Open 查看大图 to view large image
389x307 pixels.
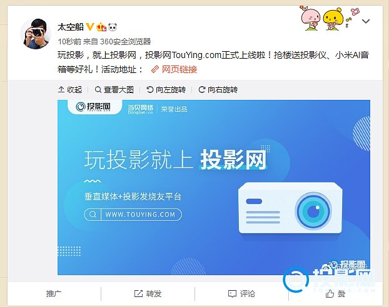pyautogui.click(x=114, y=89)
